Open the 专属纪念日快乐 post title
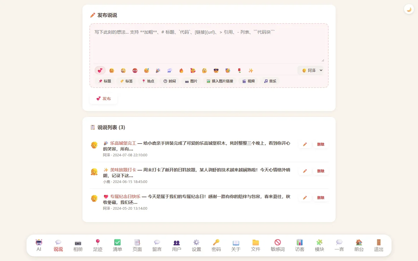Image resolution: width=418 pixels, height=261 pixels. coord(125,197)
